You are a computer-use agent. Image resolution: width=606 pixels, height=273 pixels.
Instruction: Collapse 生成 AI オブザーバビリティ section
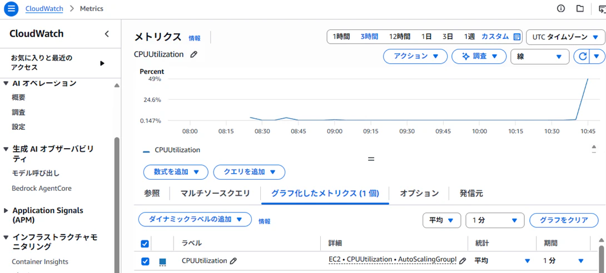pos(6,149)
